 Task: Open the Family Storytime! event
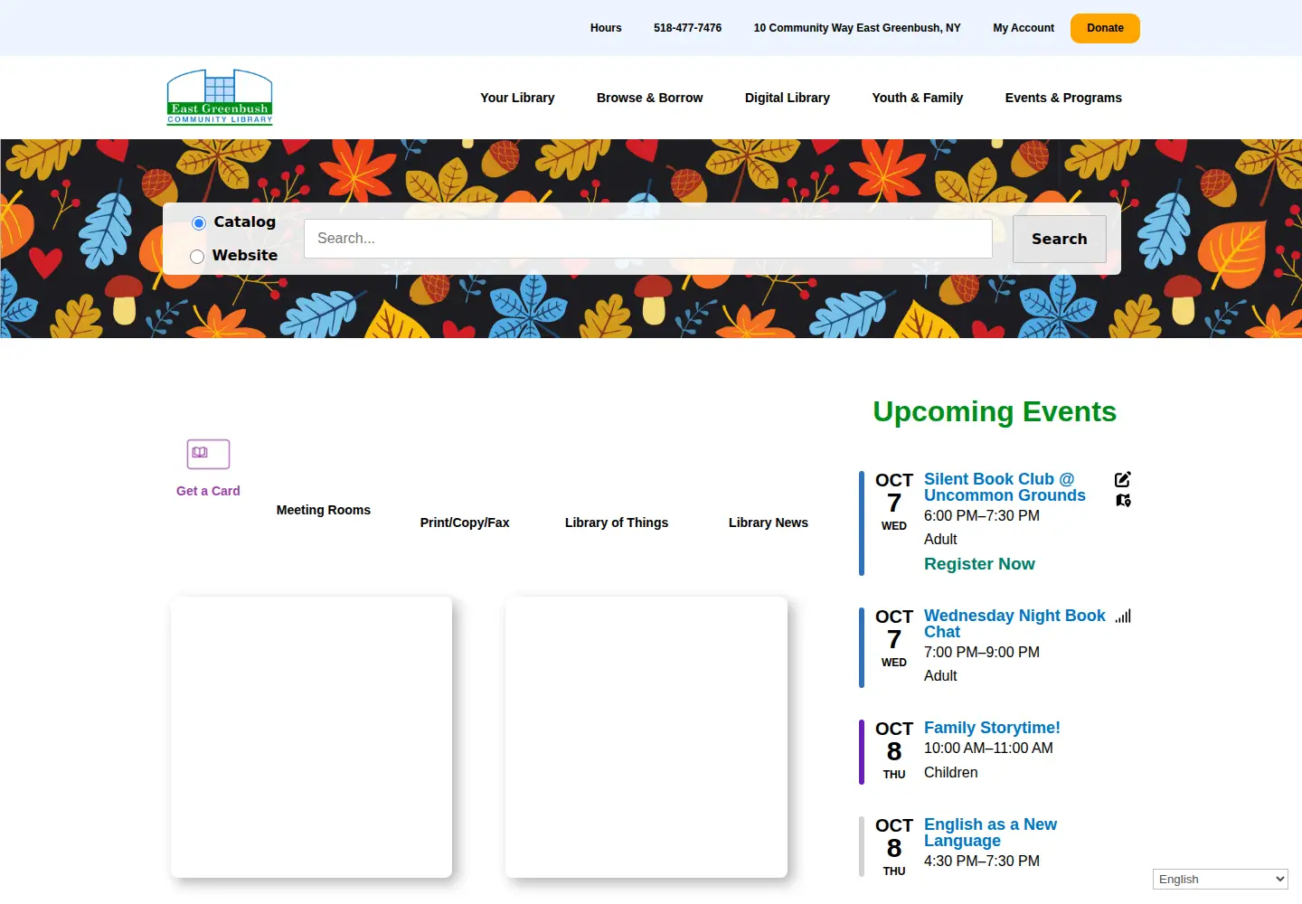pyautogui.click(x=992, y=728)
